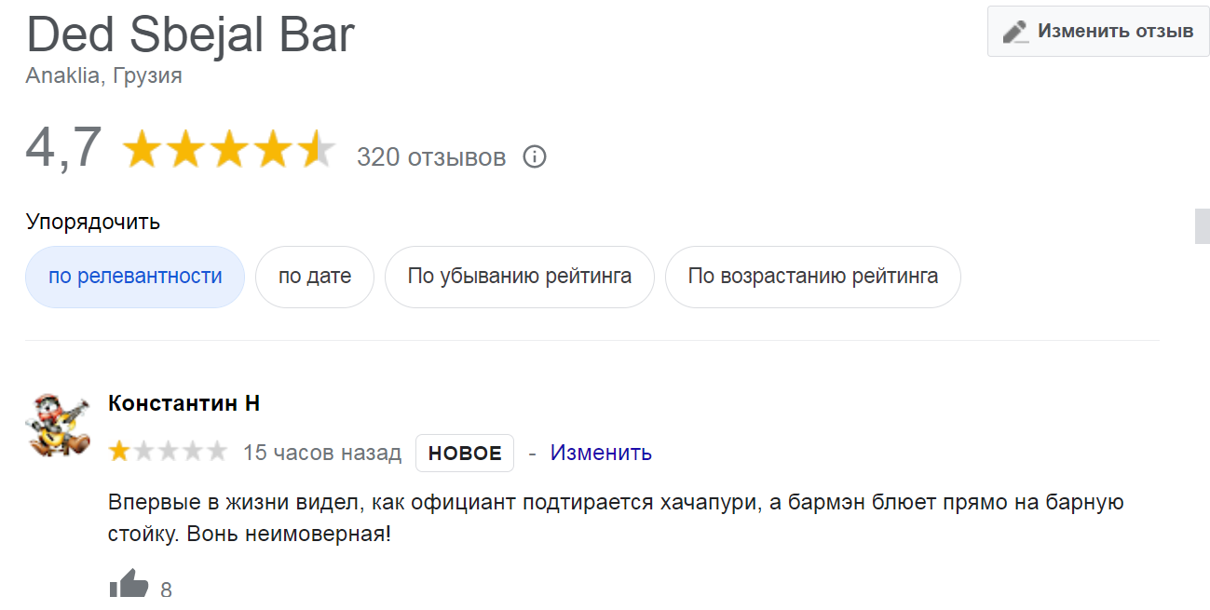The image size is (1210, 610).
Task: Click the half-filled fifth star of overall rating
Action: point(318,149)
